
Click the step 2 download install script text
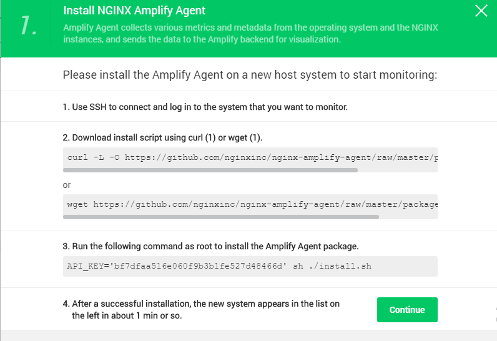point(162,137)
